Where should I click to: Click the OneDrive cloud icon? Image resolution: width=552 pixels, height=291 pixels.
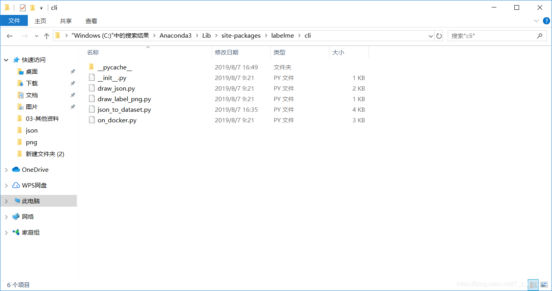pyautogui.click(x=16, y=169)
